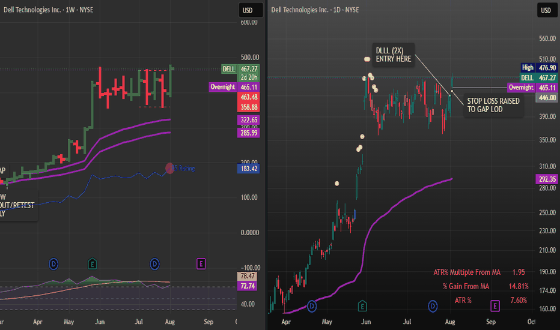This screenshot has width=560, height=330.
Task: Click the DELL ticker label on daily price axis
Action: (x=527, y=78)
